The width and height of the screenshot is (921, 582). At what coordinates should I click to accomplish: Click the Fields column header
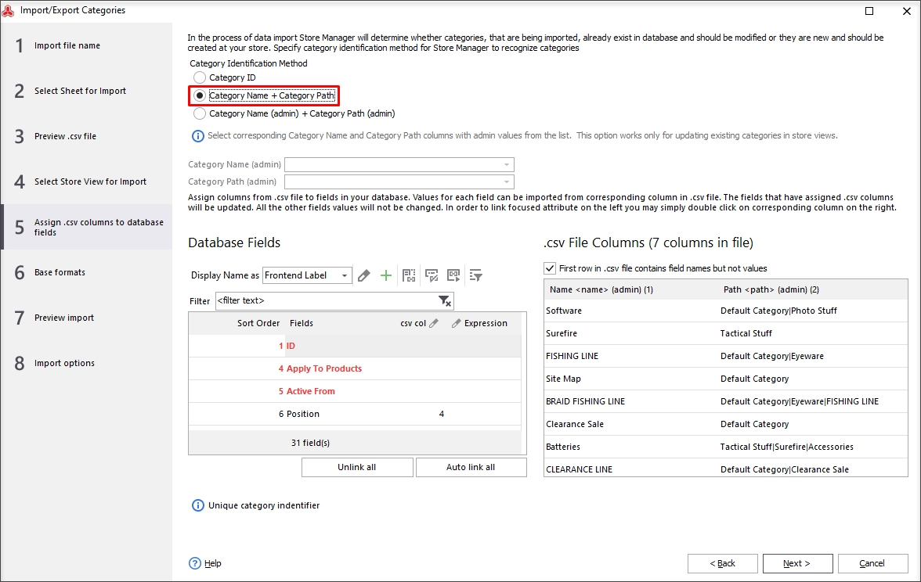302,323
